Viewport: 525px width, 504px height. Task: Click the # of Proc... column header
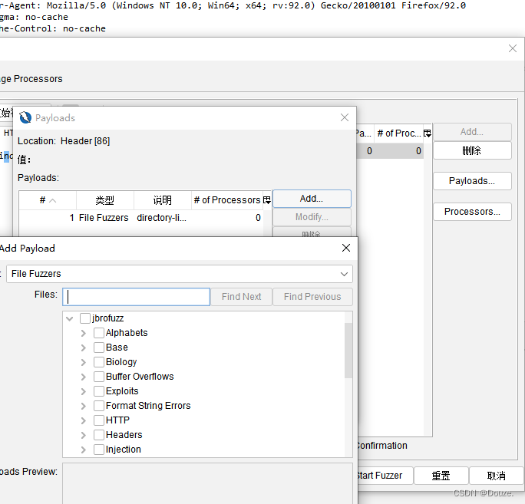coord(398,133)
